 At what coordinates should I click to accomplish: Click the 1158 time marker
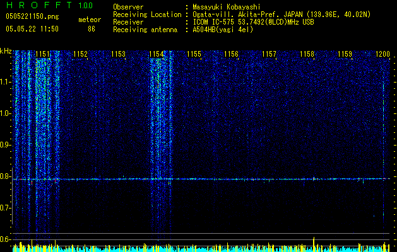tap(307, 54)
